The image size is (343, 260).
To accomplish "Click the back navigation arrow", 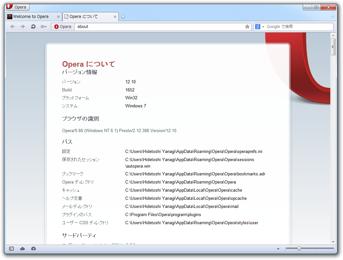I will 12,27.
